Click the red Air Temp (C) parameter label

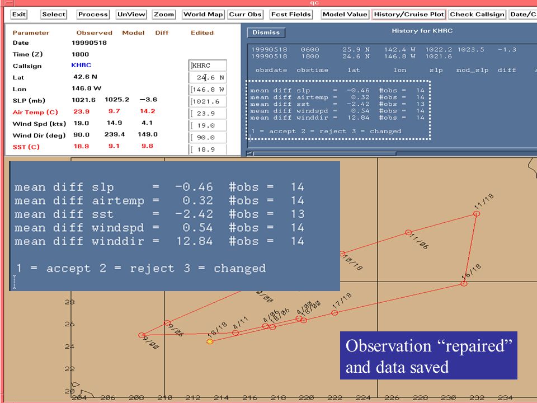(35, 113)
